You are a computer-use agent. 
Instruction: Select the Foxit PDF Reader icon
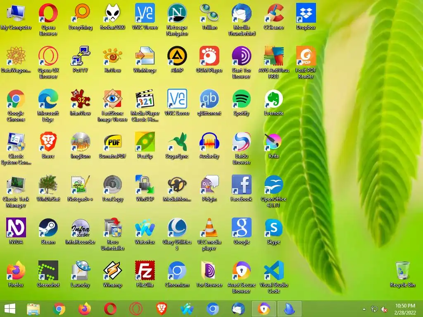click(x=306, y=62)
